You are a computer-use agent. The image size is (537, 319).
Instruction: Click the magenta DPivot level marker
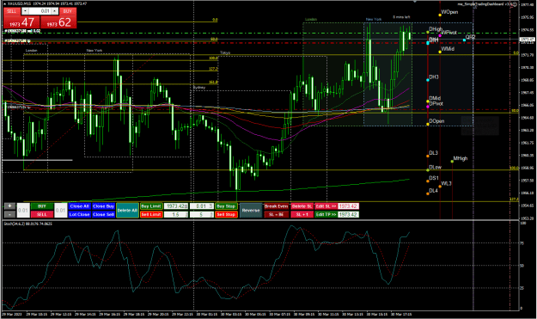point(428,107)
